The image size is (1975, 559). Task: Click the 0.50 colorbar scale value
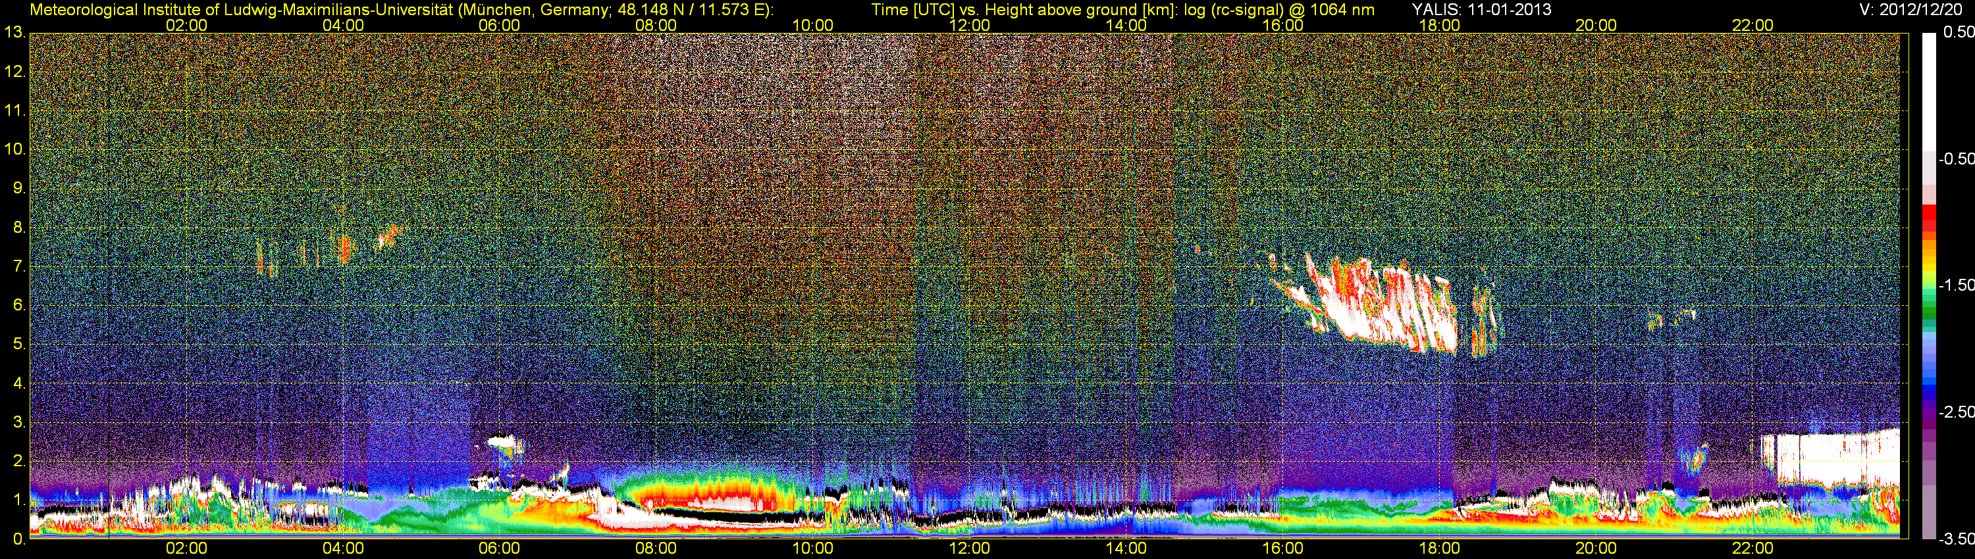point(1959,32)
